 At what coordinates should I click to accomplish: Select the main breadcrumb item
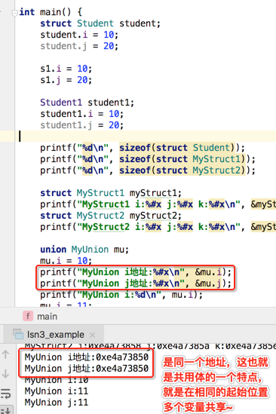click(47, 316)
